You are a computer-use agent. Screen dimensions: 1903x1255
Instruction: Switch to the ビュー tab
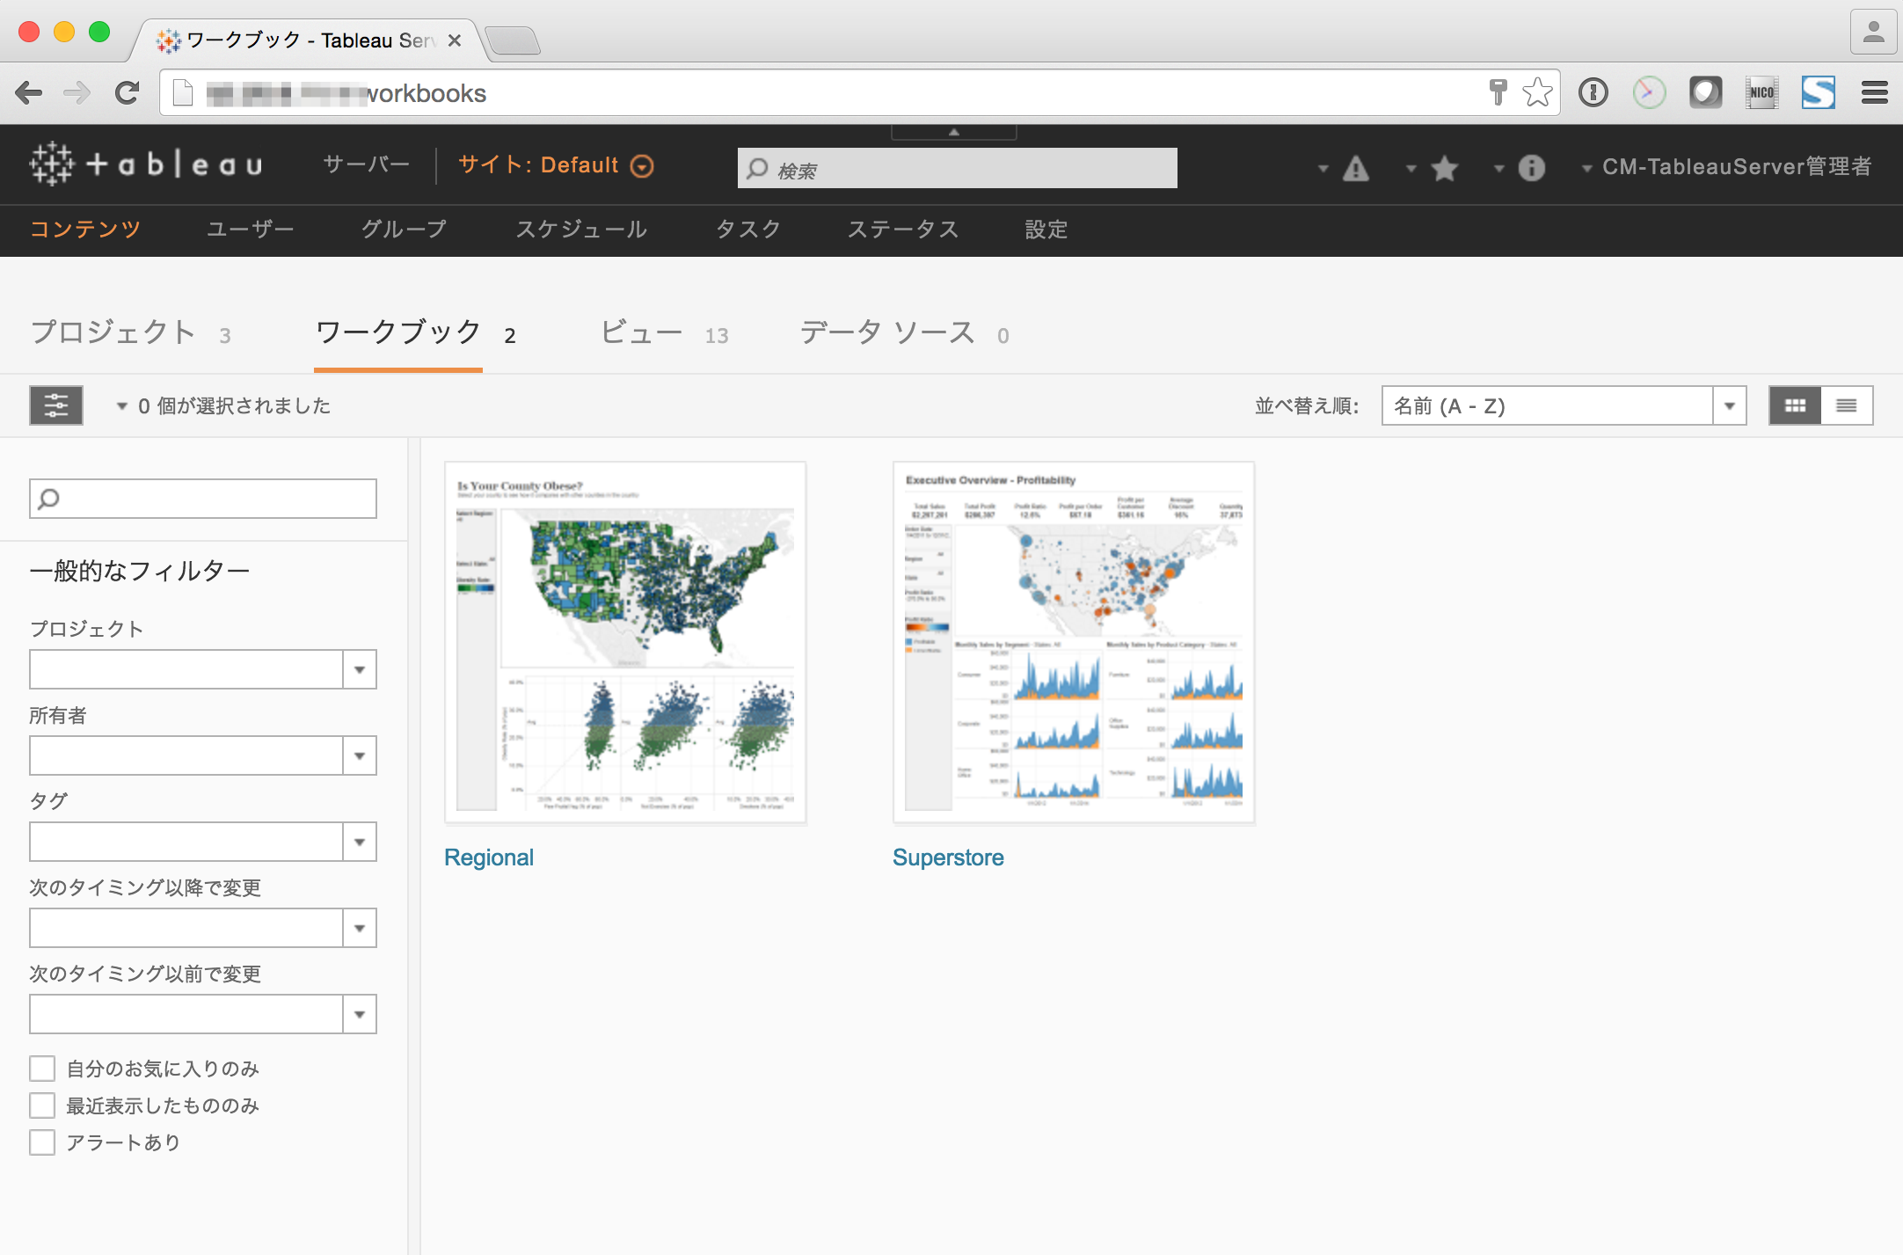(641, 332)
